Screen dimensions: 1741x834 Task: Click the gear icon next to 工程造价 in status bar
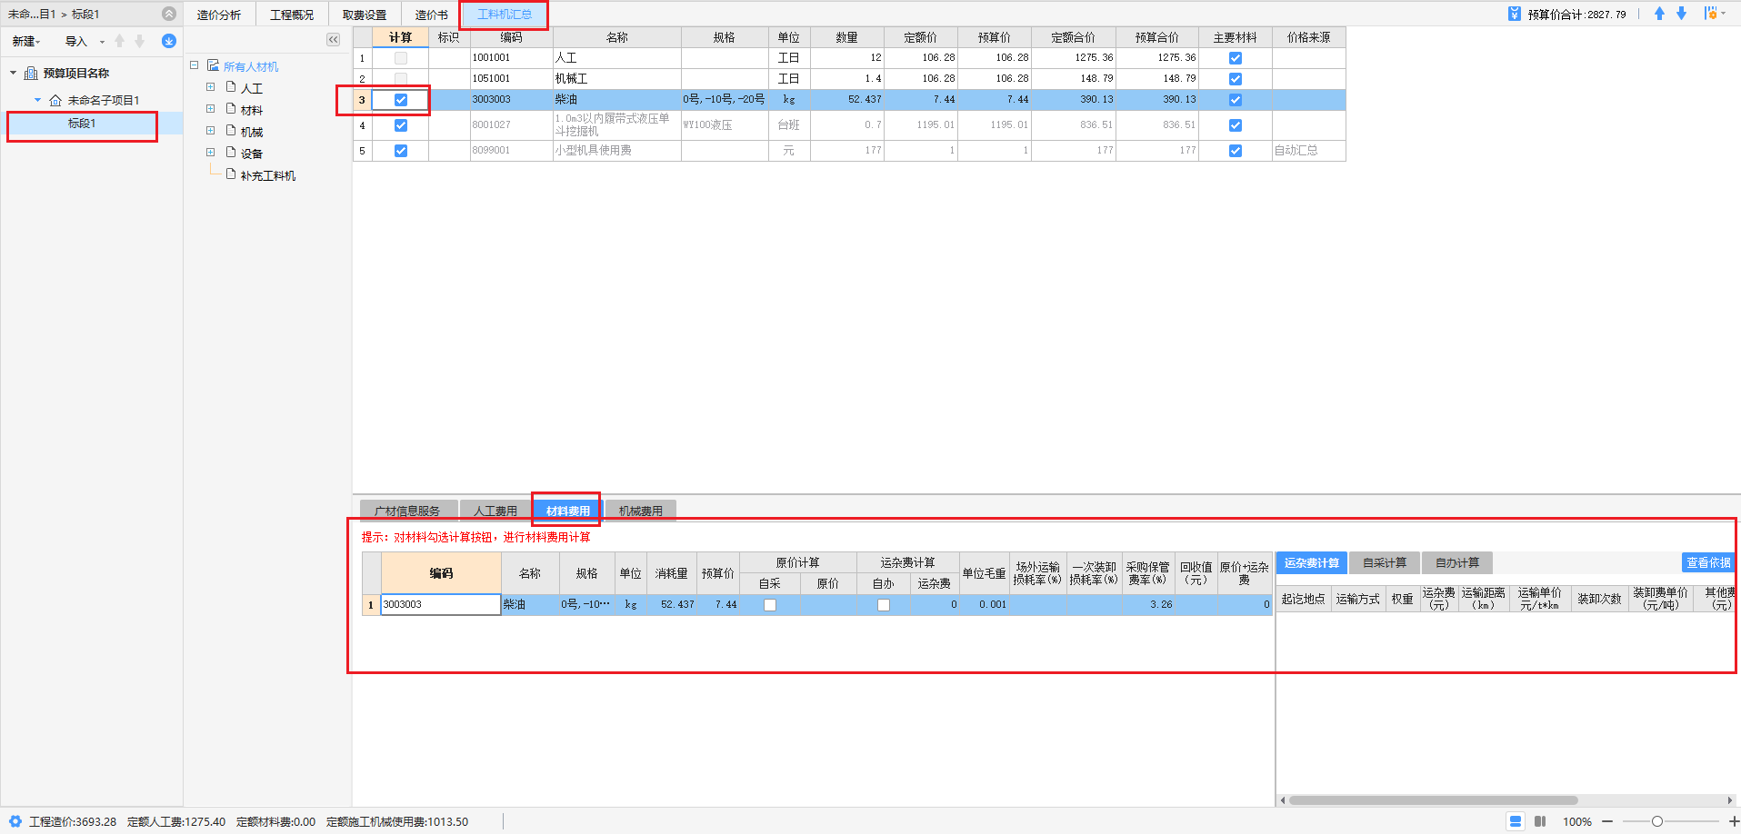[x=15, y=821]
